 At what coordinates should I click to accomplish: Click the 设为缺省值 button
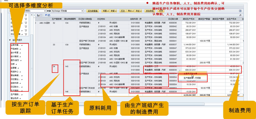(93, 11)
